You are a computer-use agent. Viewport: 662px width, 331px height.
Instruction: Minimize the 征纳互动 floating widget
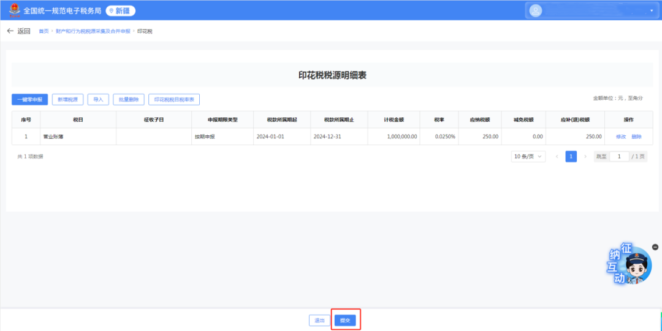click(x=655, y=247)
